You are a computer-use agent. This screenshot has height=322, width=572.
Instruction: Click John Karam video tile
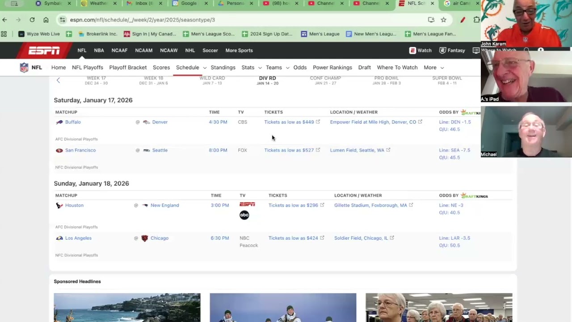[526, 23]
